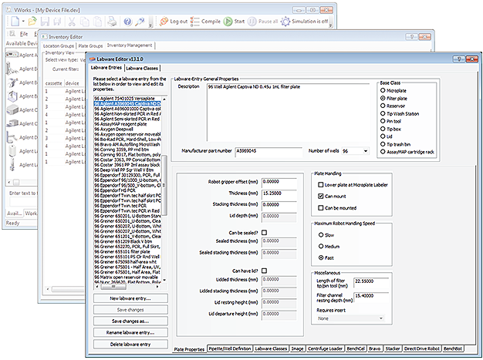Click the labware list vertical scrollbar thumb

tap(164, 184)
